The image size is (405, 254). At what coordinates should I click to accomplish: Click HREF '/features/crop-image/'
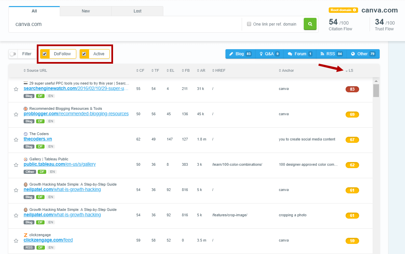pos(230,215)
